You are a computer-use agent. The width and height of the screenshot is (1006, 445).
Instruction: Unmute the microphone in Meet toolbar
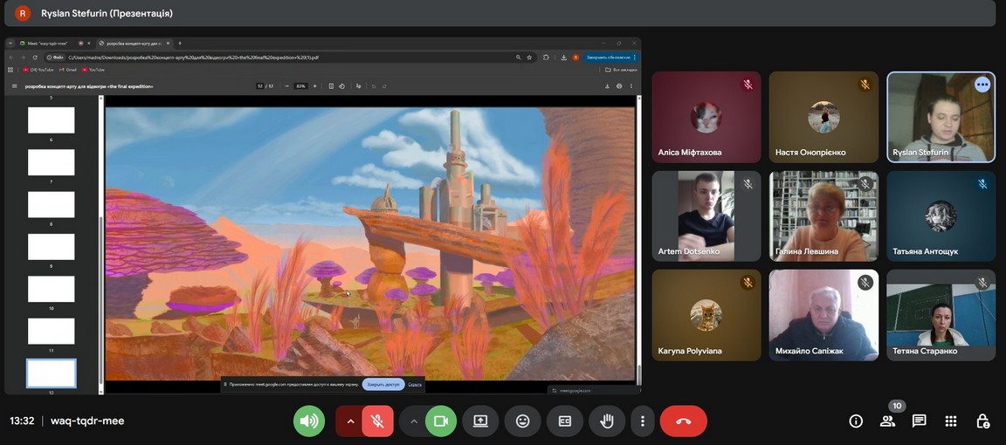pyautogui.click(x=377, y=421)
